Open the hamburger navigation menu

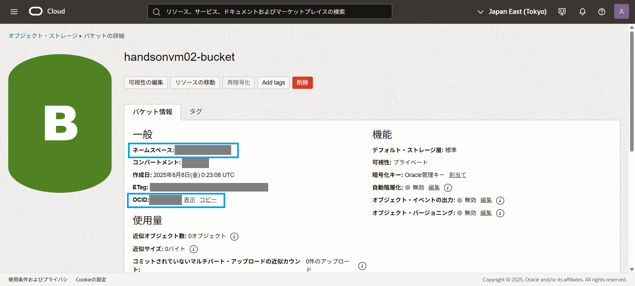pyautogui.click(x=14, y=12)
